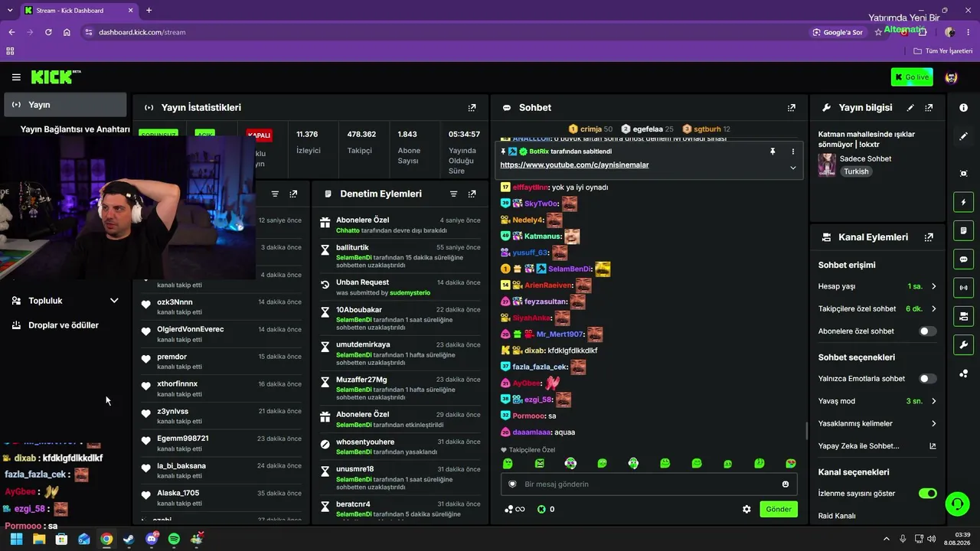
Task: Open chat settings gear
Action: pyautogui.click(x=746, y=509)
